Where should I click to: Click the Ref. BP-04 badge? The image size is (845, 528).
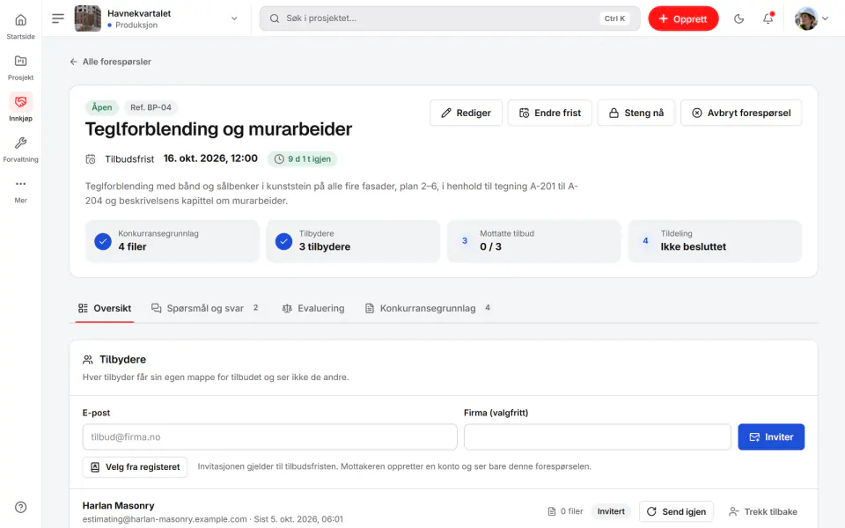151,107
